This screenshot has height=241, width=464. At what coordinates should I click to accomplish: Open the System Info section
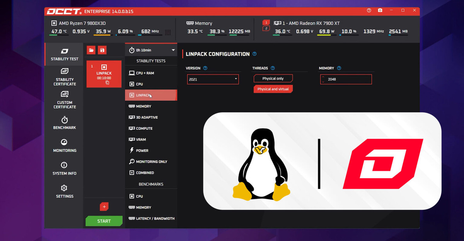tap(65, 169)
